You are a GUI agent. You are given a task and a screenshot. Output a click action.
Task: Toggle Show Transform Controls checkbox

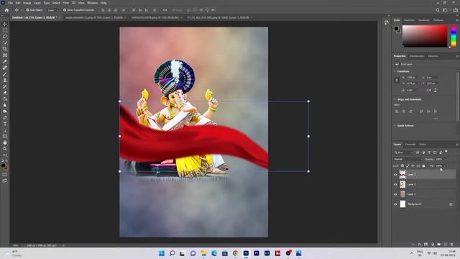(x=65, y=10)
